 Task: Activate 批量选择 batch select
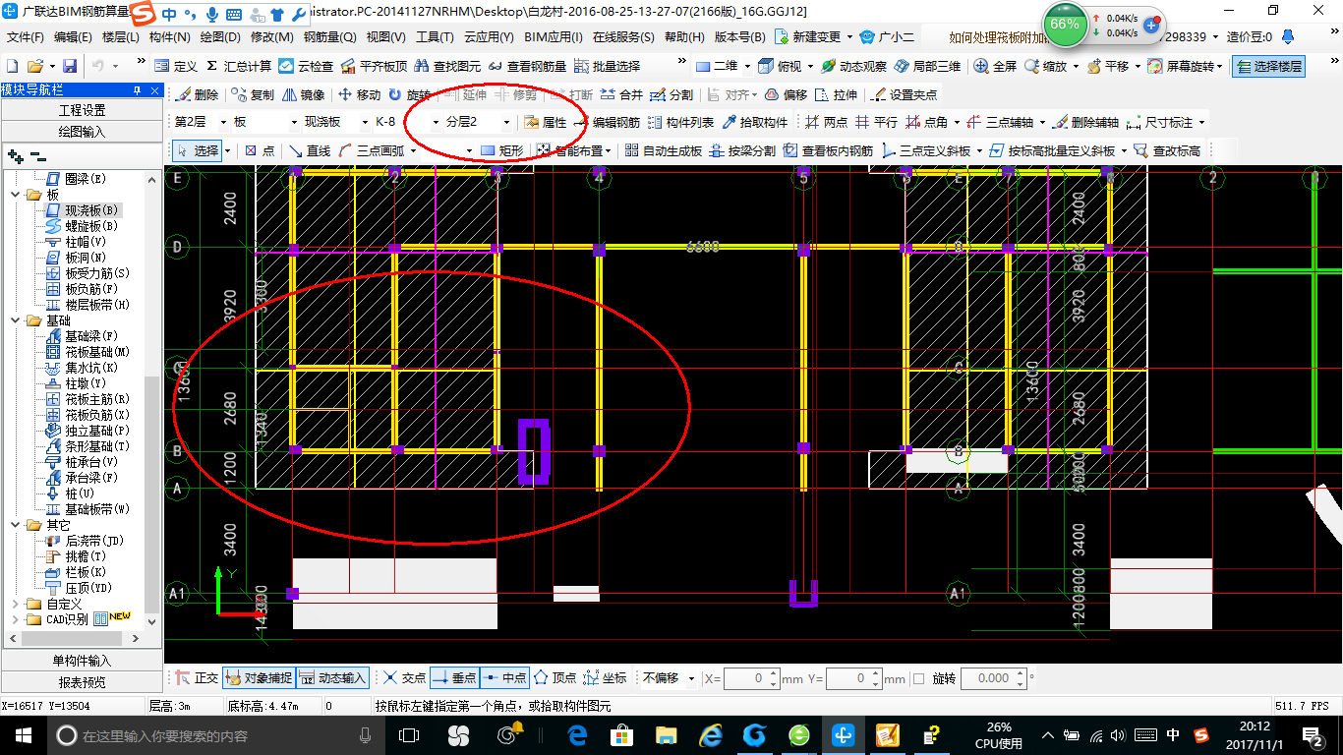pyautogui.click(x=607, y=66)
